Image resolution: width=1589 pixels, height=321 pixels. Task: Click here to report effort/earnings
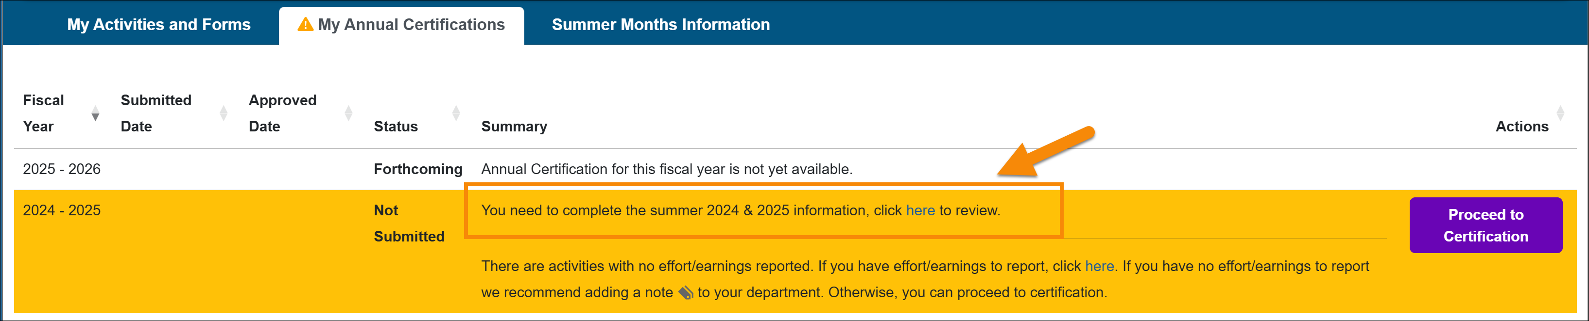[1099, 266]
